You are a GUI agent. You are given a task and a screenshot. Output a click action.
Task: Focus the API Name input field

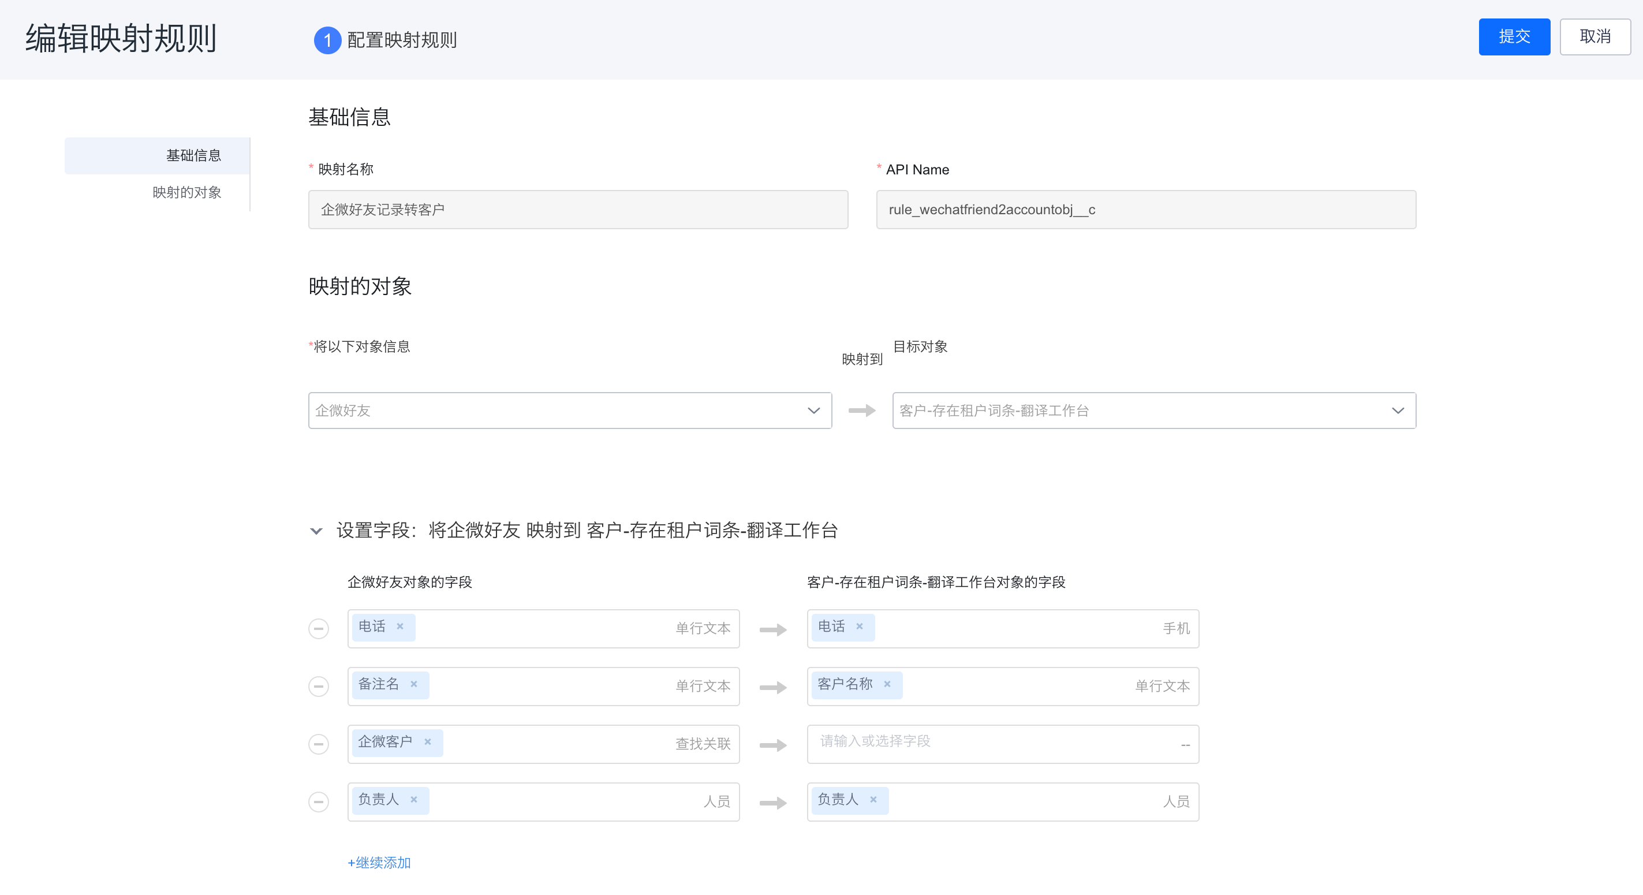1145,209
